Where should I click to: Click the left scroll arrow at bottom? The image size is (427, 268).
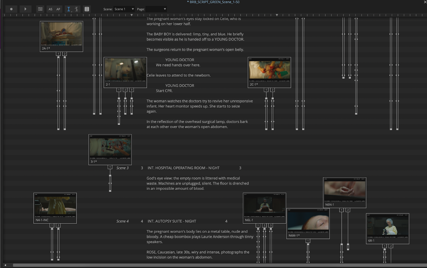(5, 265)
